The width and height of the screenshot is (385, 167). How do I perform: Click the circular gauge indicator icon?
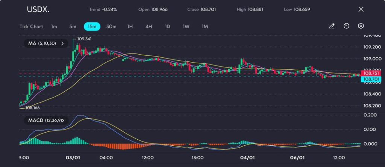click(x=346, y=26)
